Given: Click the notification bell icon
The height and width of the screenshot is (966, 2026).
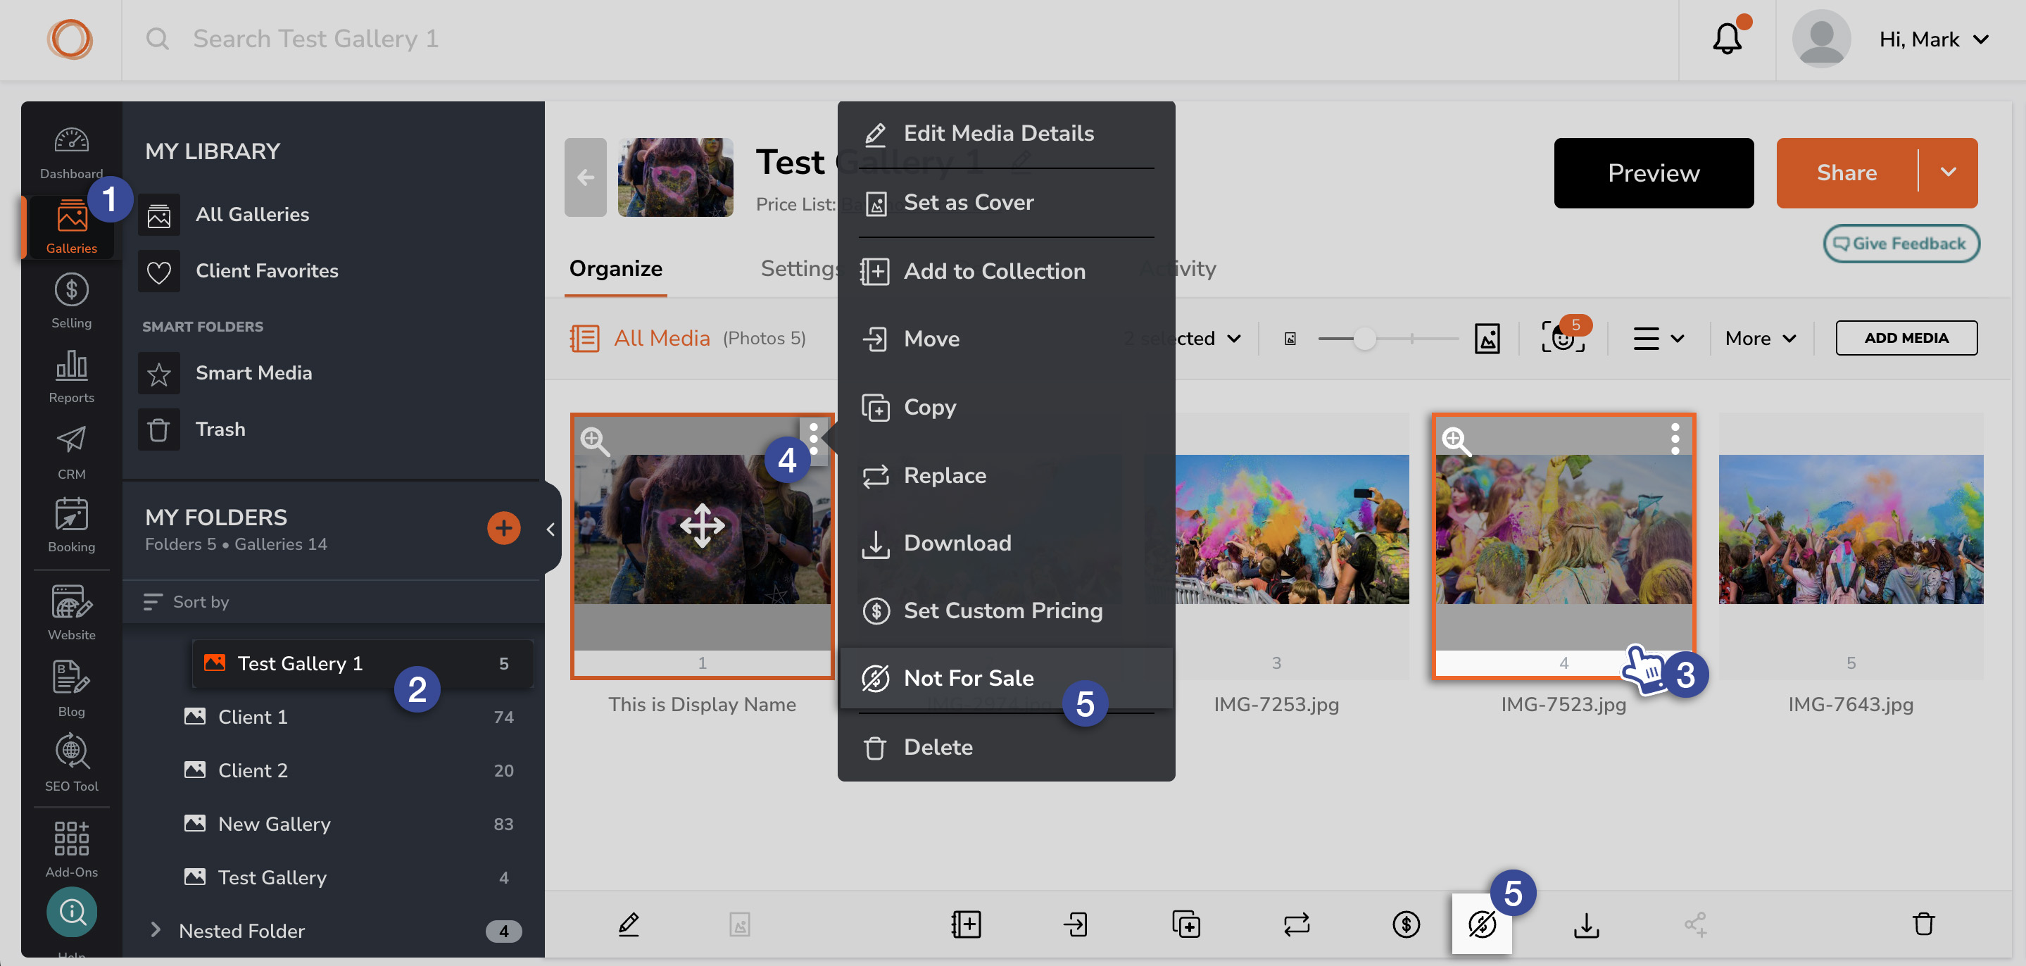Looking at the screenshot, I should [x=1726, y=39].
